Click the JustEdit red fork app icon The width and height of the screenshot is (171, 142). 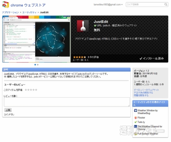click(x=83, y=26)
